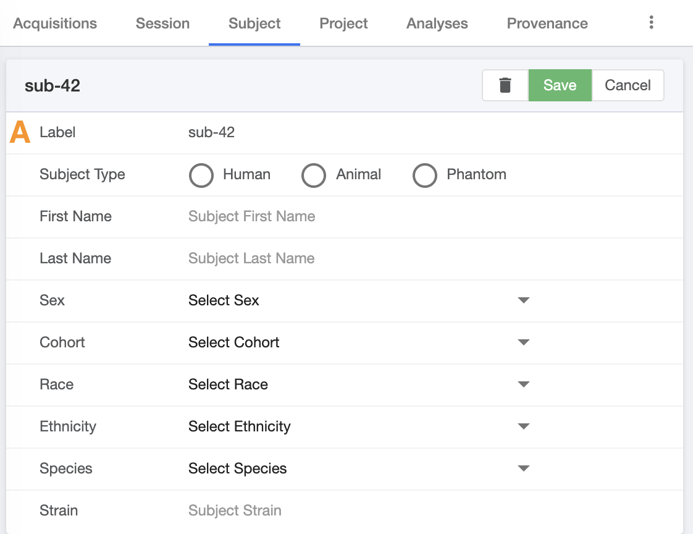The height and width of the screenshot is (534, 693).
Task: Delete subject using the trash icon
Action: tap(505, 85)
